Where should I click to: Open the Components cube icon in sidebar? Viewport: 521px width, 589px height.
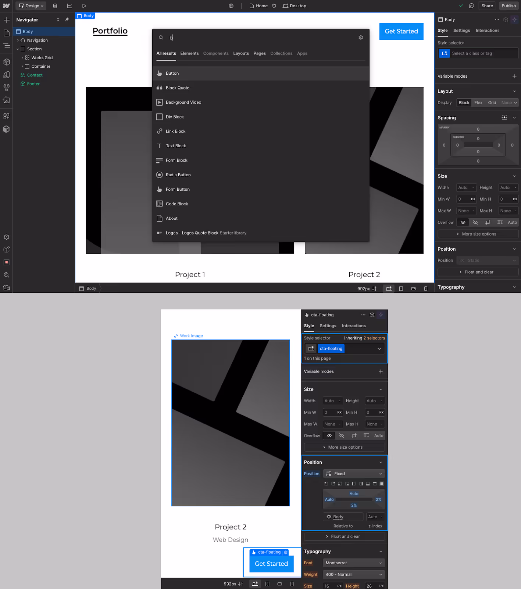pyautogui.click(x=6, y=62)
